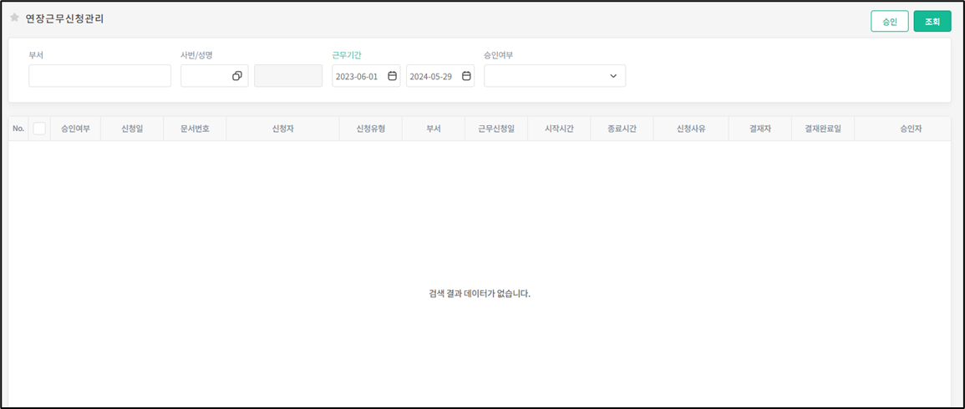Sort by the 신청일 column header
The height and width of the screenshot is (409, 965).
pos(132,129)
